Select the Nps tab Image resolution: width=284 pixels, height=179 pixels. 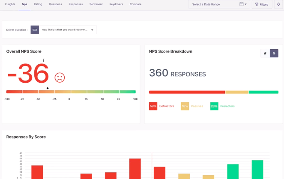point(24,4)
